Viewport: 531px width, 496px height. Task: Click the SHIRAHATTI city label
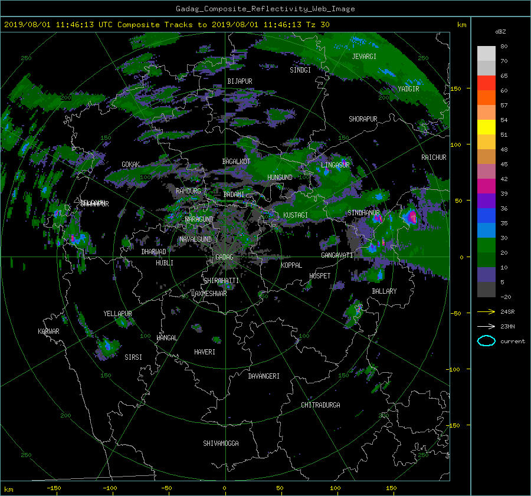click(221, 281)
